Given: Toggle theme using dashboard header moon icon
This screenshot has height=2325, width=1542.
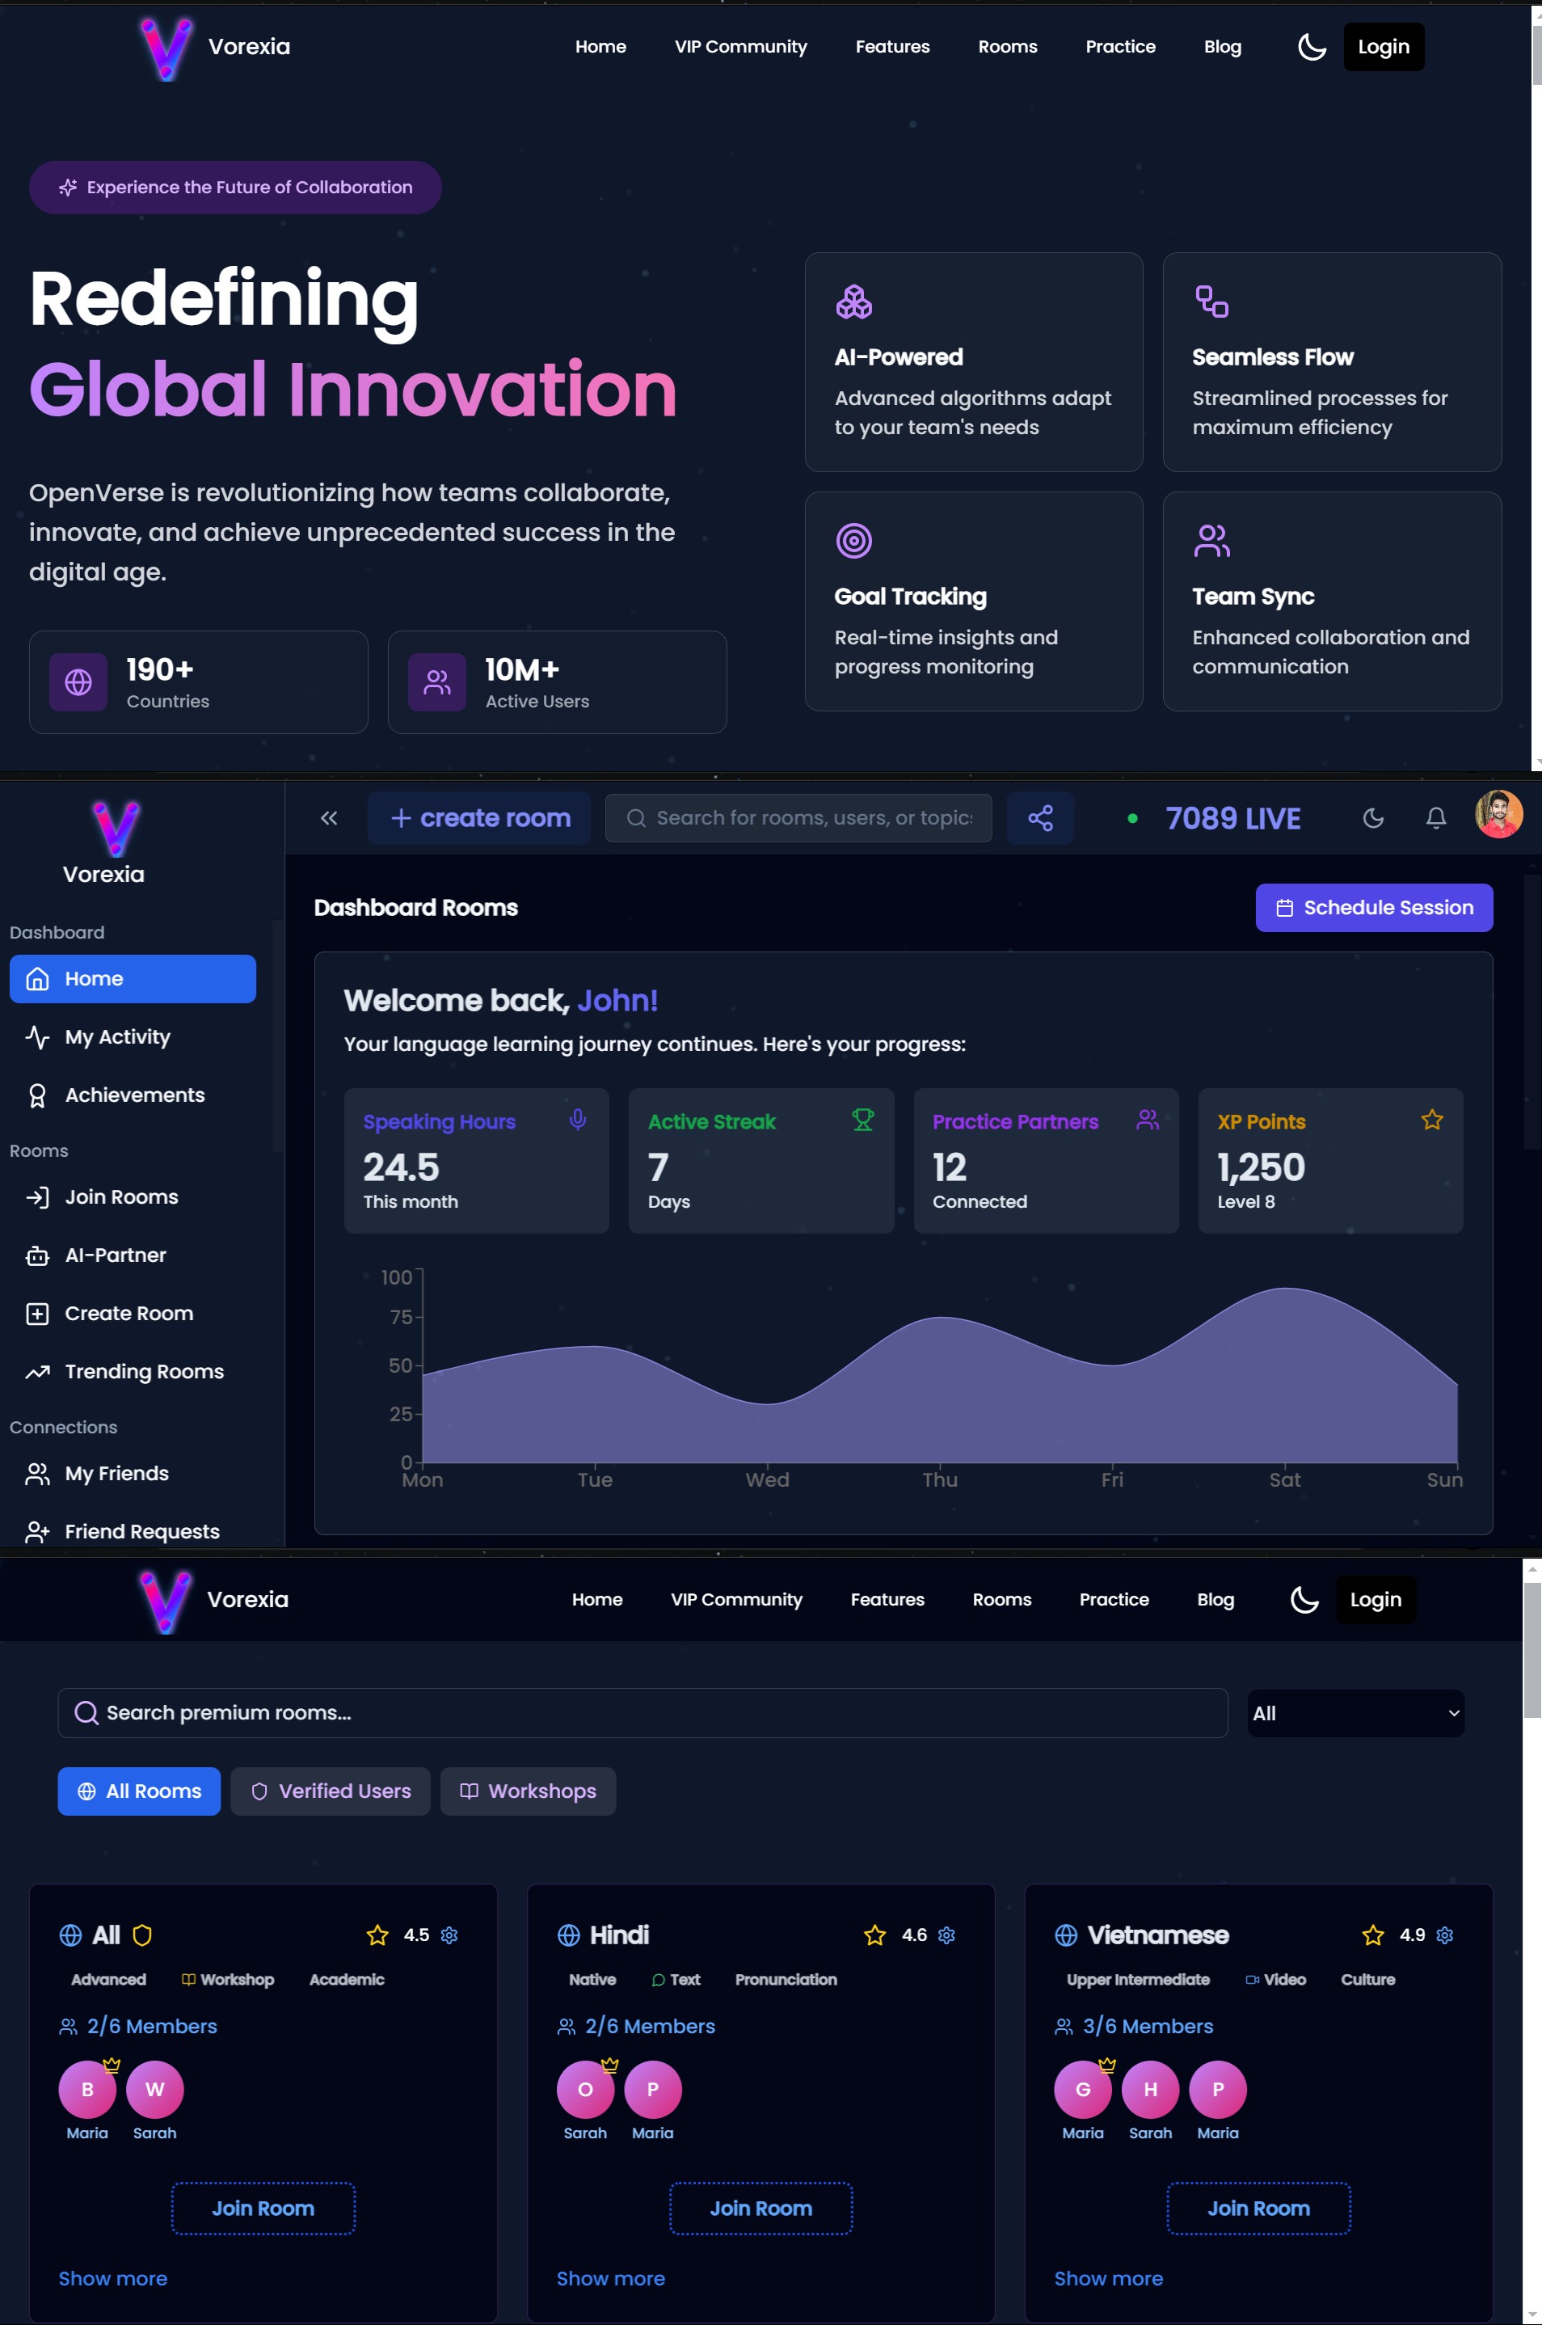Looking at the screenshot, I should (x=1373, y=817).
